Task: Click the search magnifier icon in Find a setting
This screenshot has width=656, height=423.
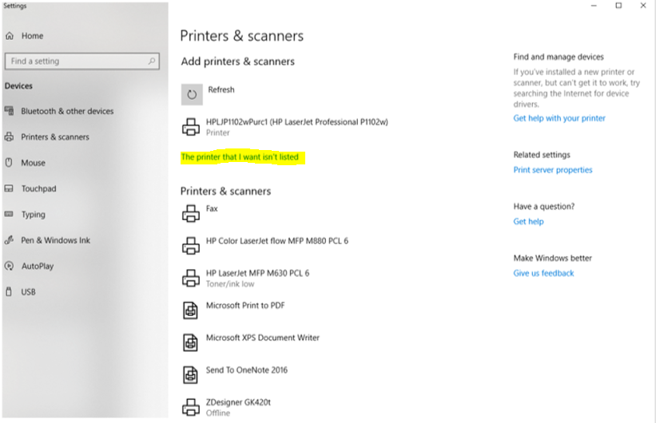Action: click(152, 61)
